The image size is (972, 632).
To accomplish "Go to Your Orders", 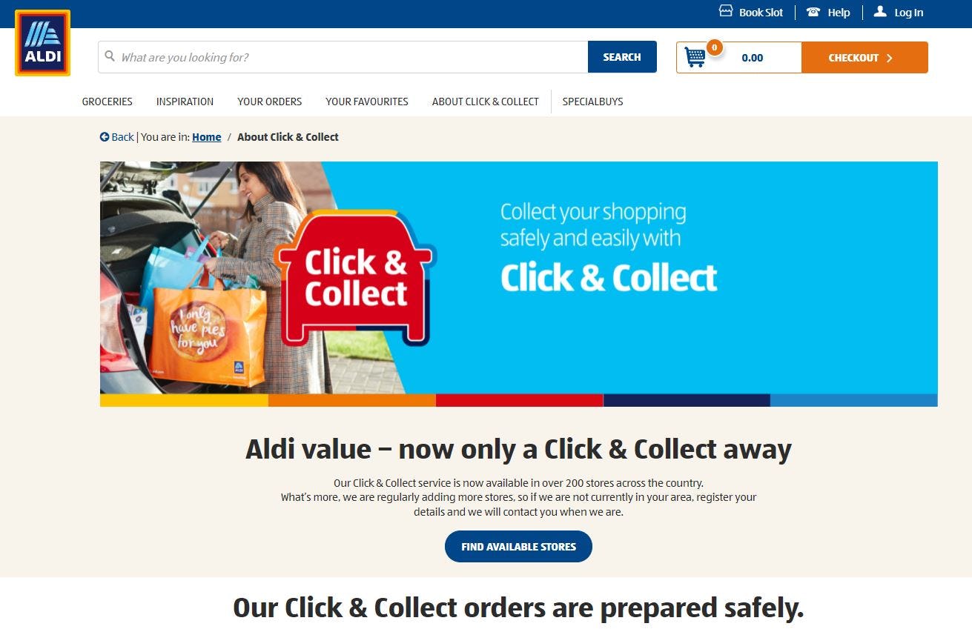I will [270, 102].
